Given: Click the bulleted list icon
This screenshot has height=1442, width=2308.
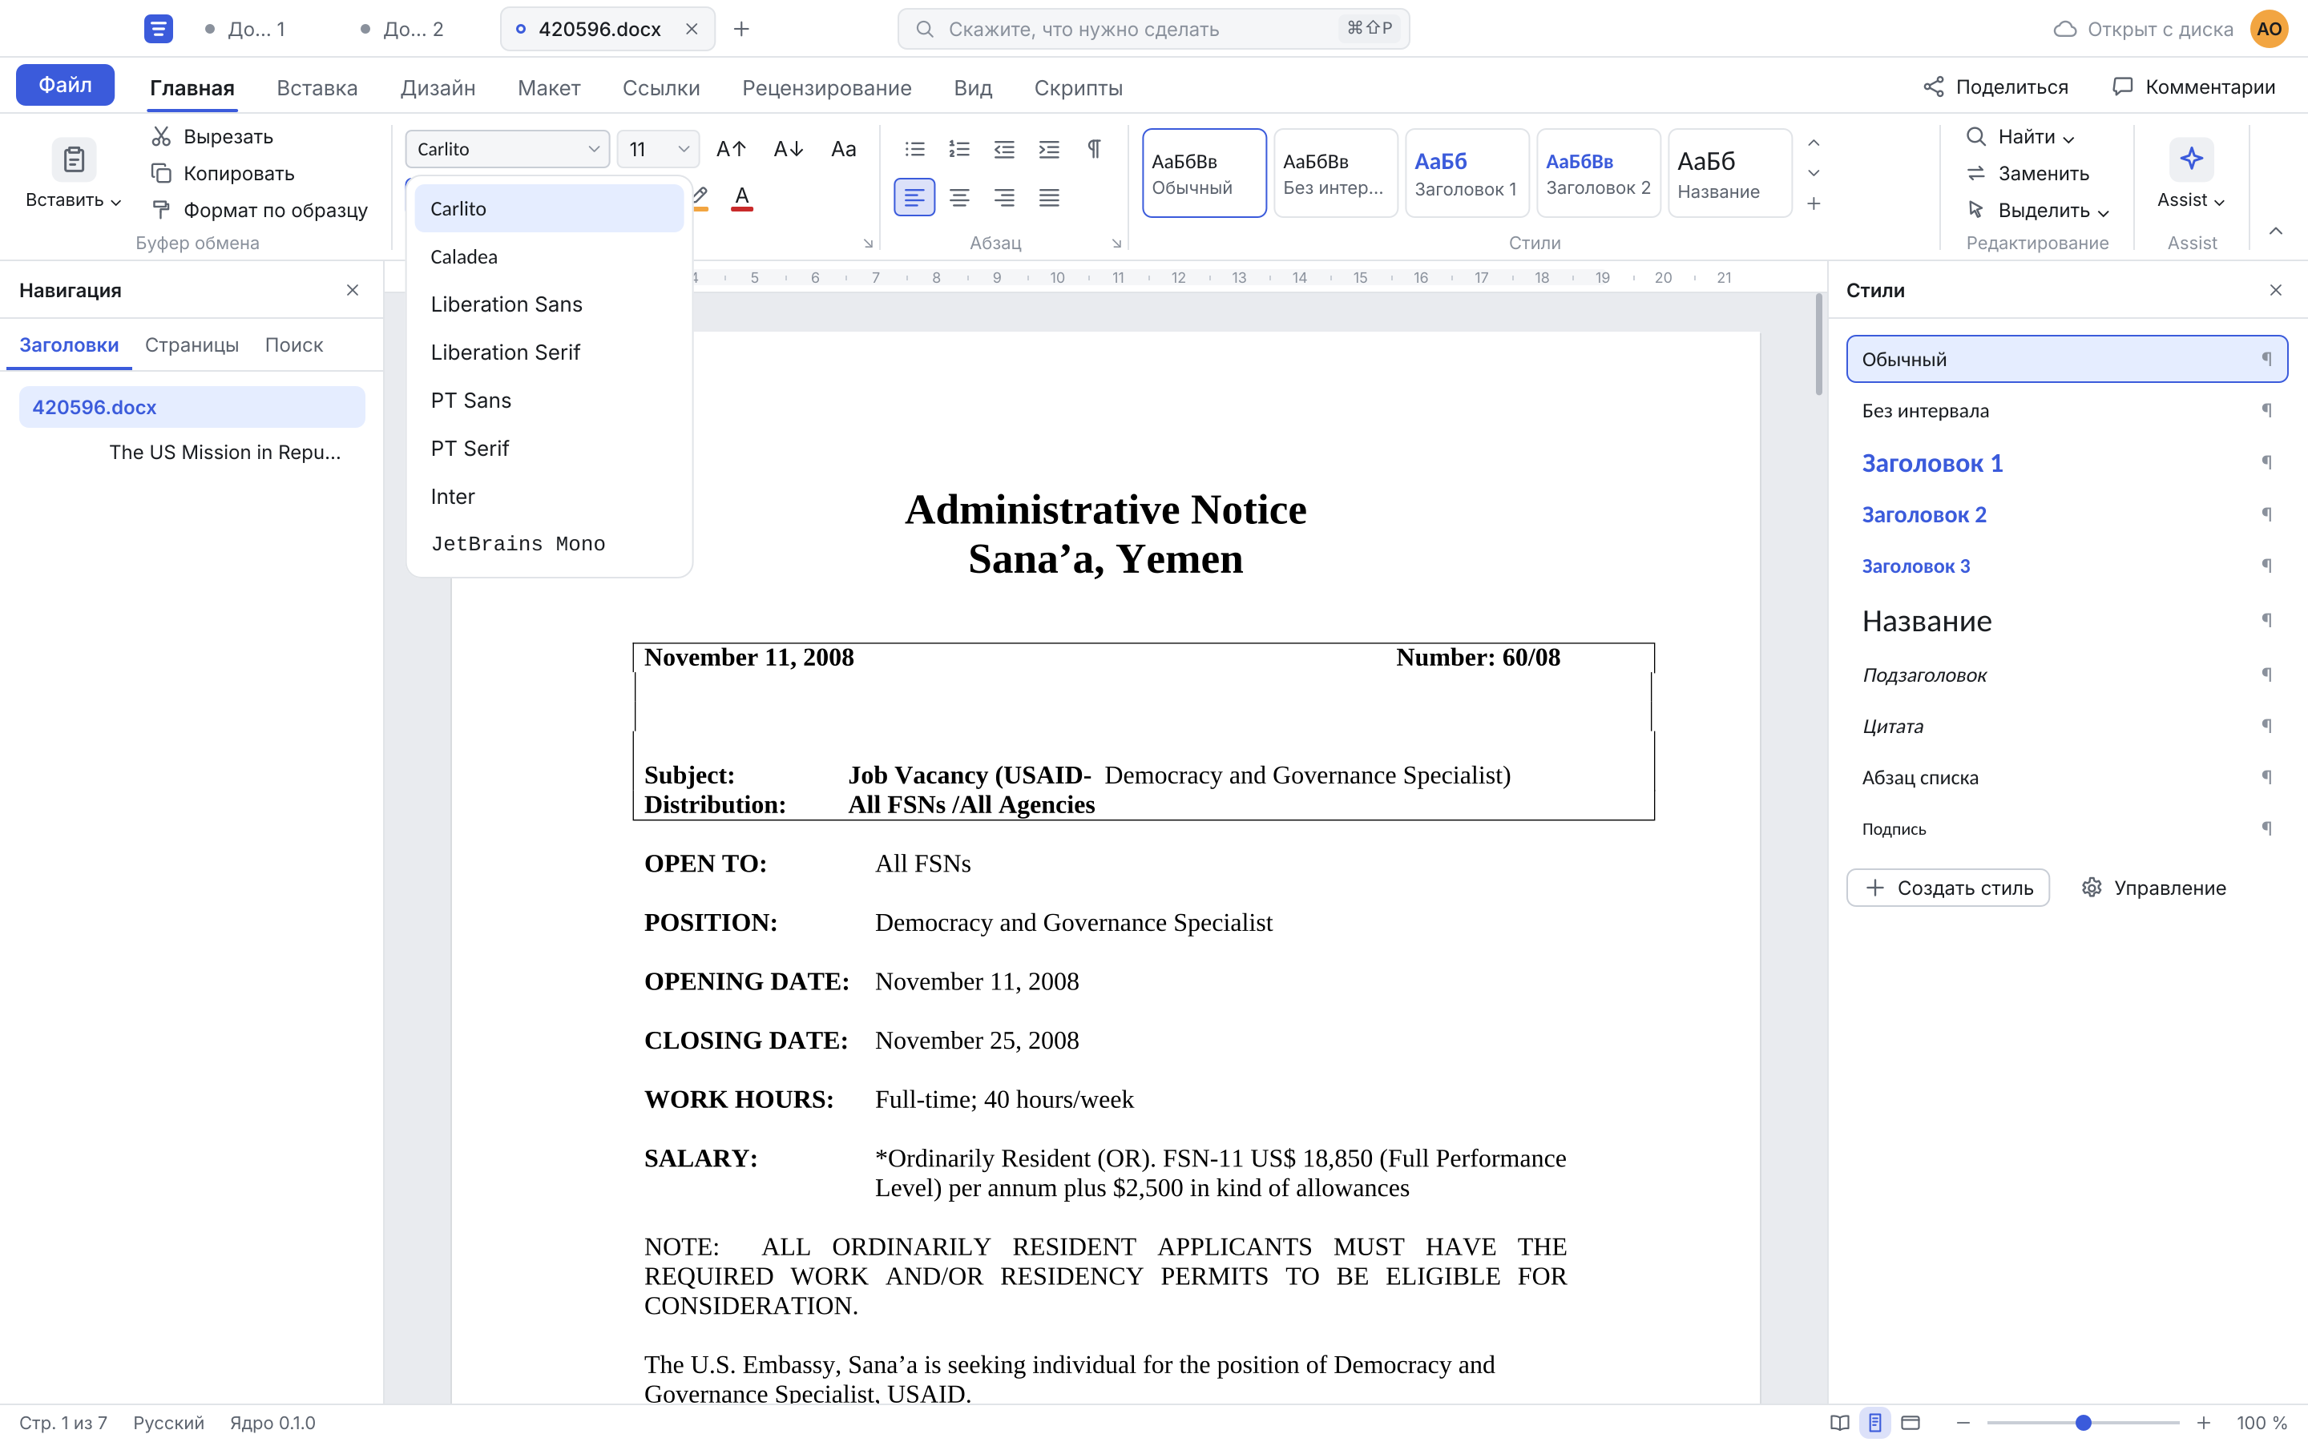Looking at the screenshot, I should [x=914, y=149].
